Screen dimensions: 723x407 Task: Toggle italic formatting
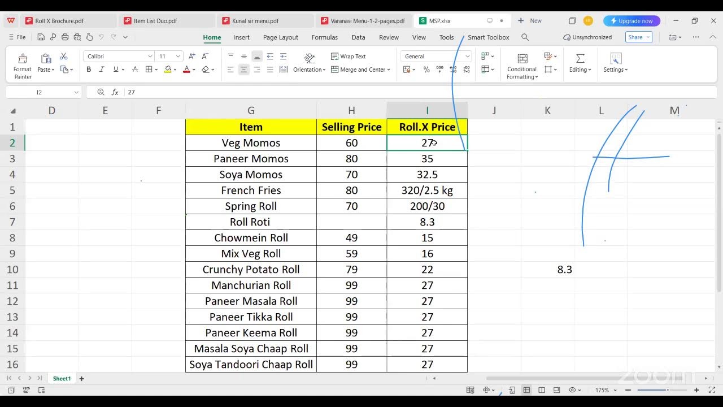[x=102, y=70]
